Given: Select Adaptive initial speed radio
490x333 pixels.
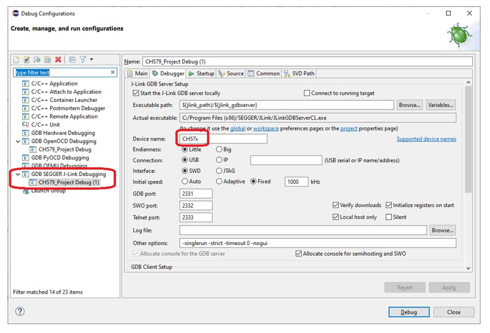Looking at the screenshot, I should 219,182.
